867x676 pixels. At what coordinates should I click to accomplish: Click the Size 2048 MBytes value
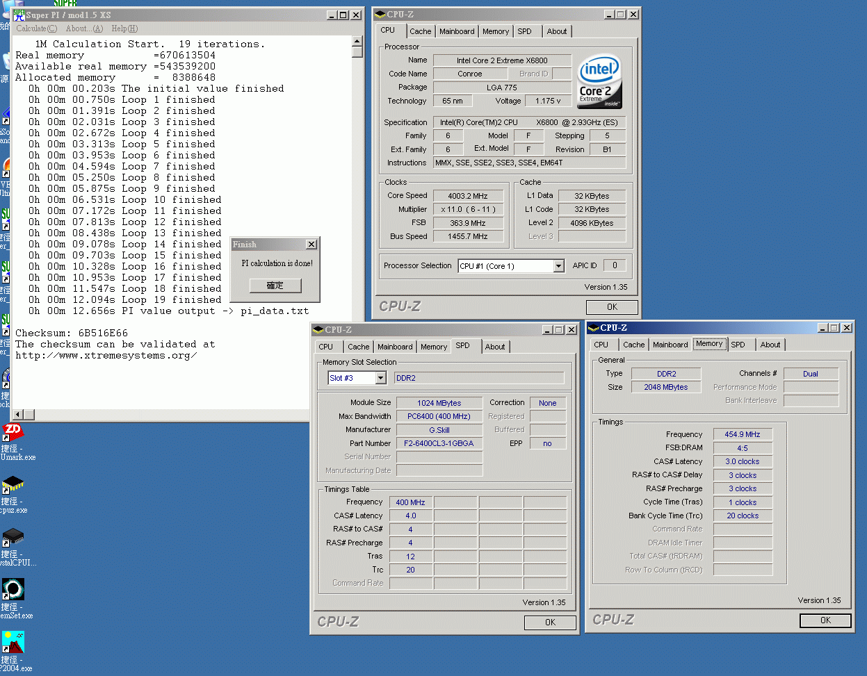tap(665, 387)
